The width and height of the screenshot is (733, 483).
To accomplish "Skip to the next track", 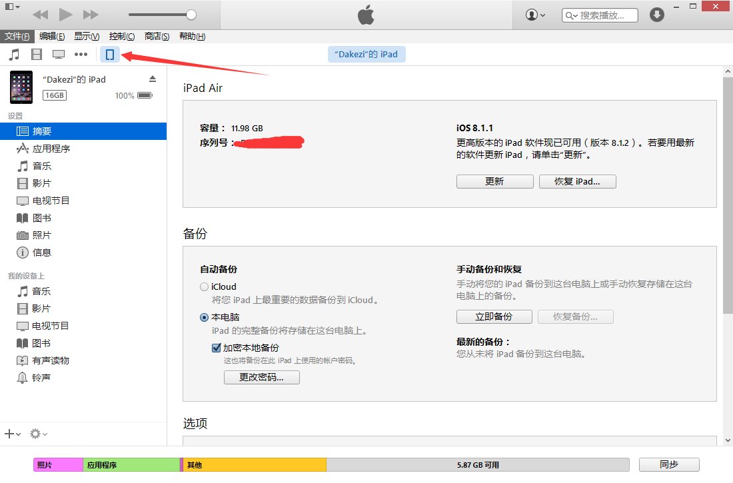I will point(91,15).
